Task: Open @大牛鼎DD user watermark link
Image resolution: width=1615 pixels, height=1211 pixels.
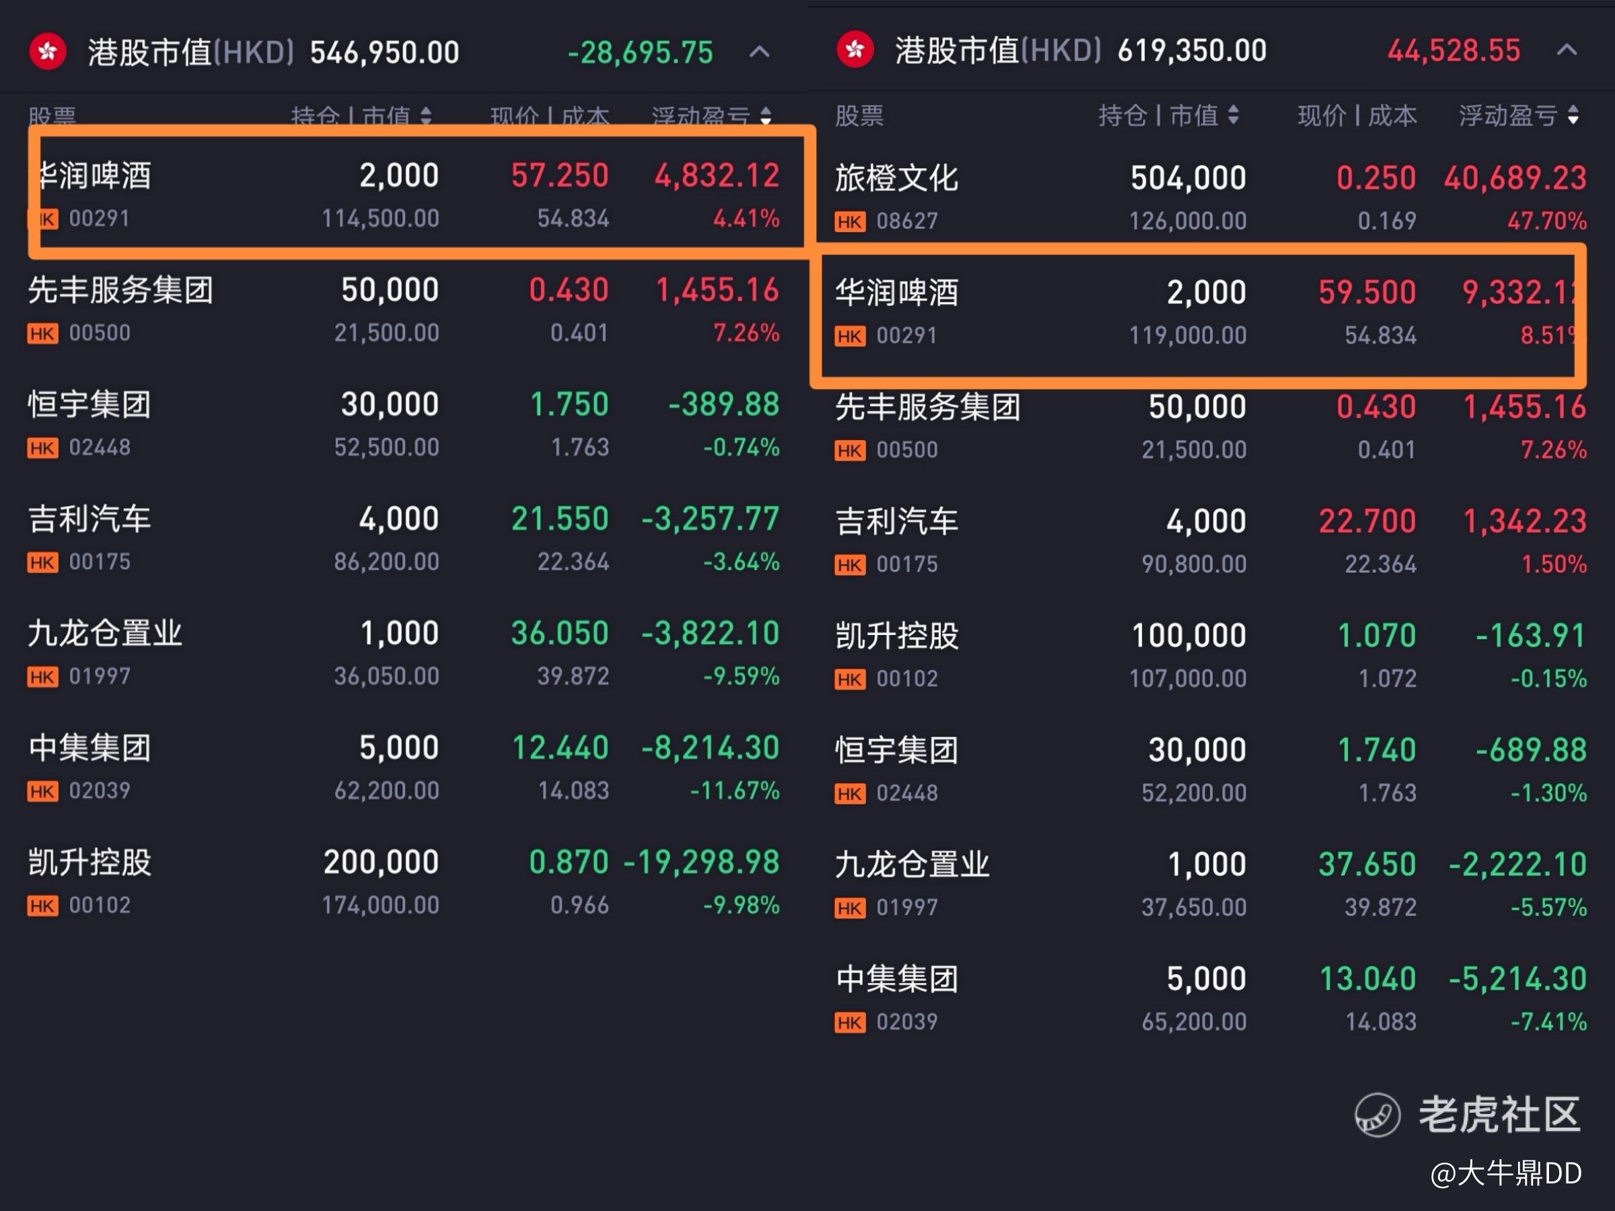Action: pos(1505,1173)
